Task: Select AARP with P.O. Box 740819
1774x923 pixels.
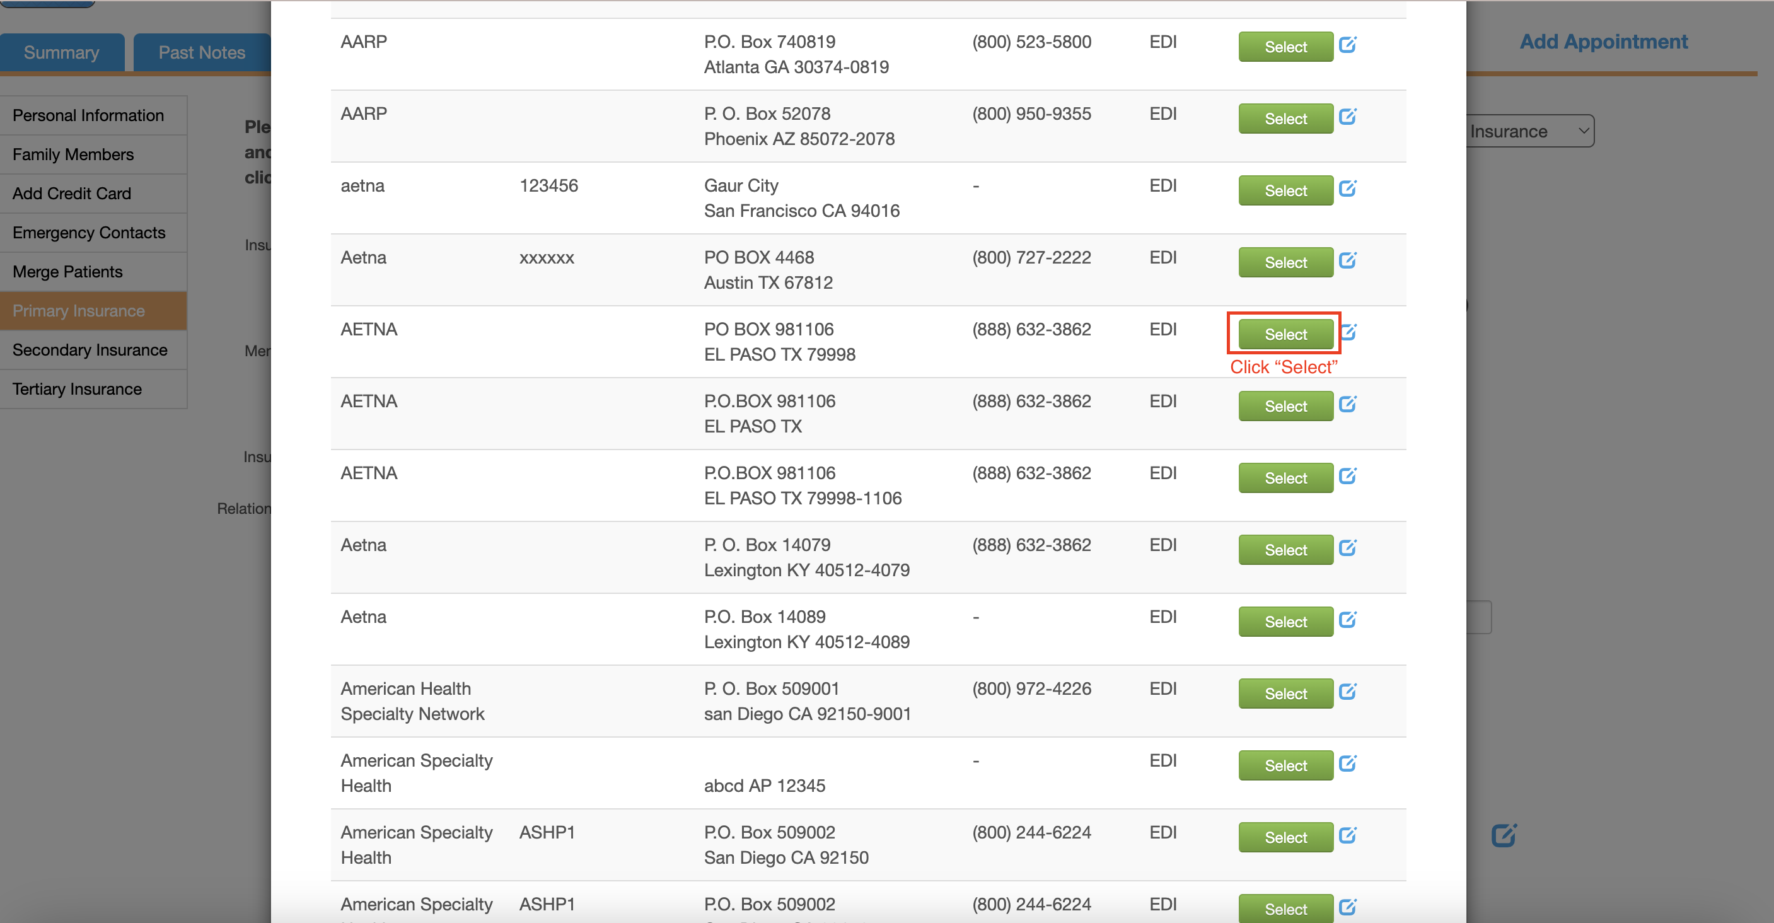Action: [x=1285, y=47]
